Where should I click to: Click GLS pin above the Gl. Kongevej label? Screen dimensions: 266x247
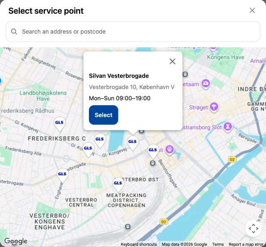point(100,141)
